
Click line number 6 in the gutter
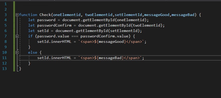point(6,31)
